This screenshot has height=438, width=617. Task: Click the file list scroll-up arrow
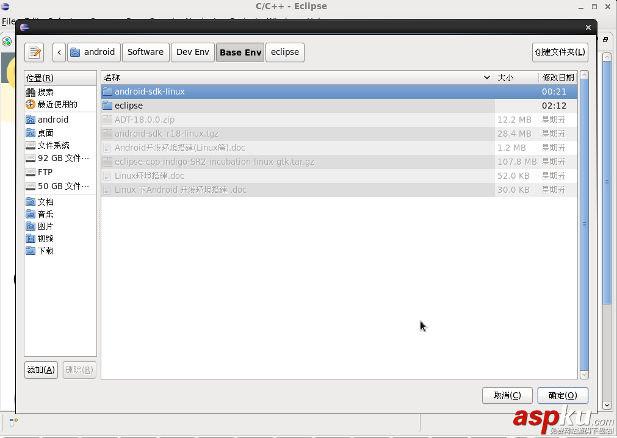coord(584,74)
